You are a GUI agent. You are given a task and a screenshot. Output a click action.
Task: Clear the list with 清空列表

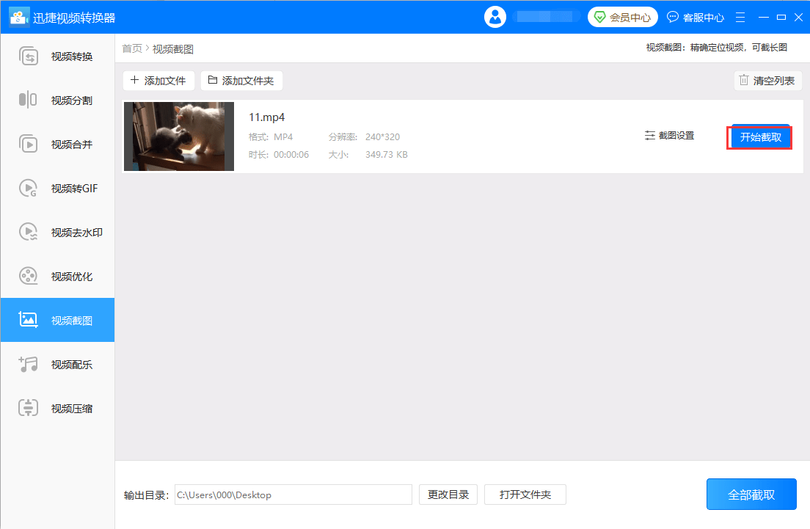(x=767, y=81)
